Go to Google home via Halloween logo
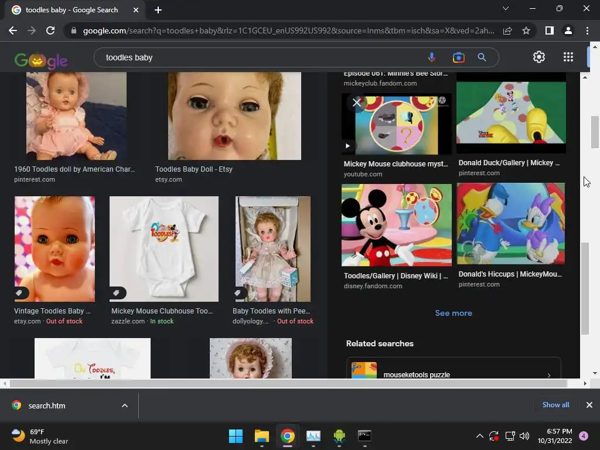The width and height of the screenshot is (600, 450). click(41, 60)
